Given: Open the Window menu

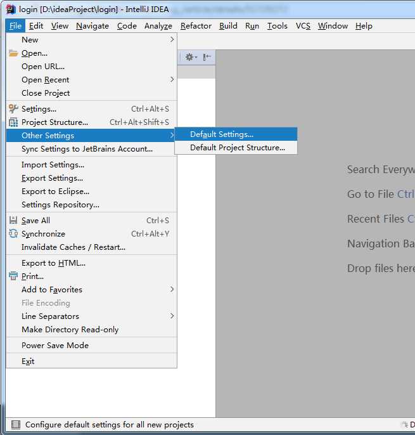Looking at the screenshot, I should [333, 26].
